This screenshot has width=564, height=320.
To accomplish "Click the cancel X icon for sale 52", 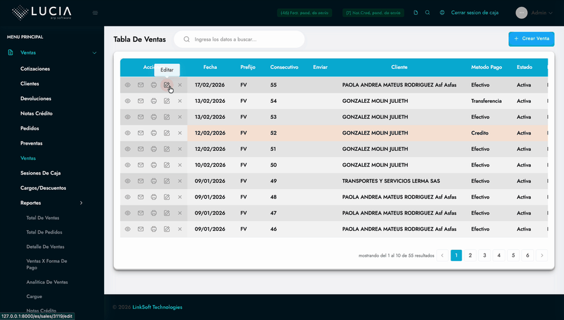I will click(180, 133).
